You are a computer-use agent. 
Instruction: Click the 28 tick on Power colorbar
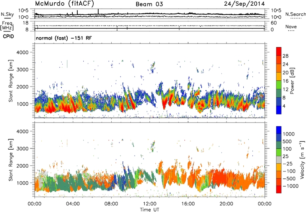click(x=285, y=56)
